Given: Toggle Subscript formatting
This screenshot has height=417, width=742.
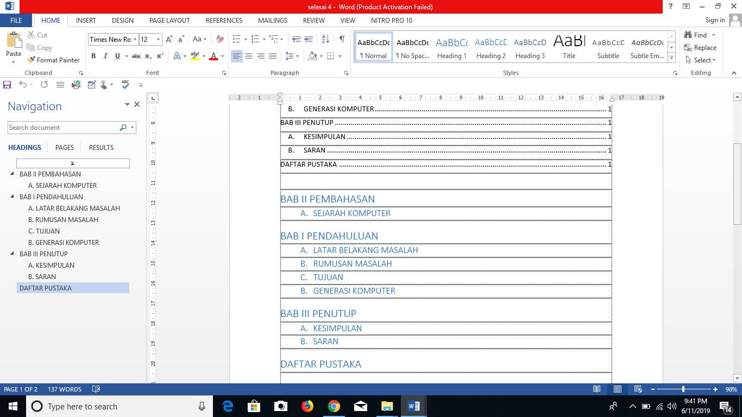Looking at the screenshot, I should coord(149,56).
